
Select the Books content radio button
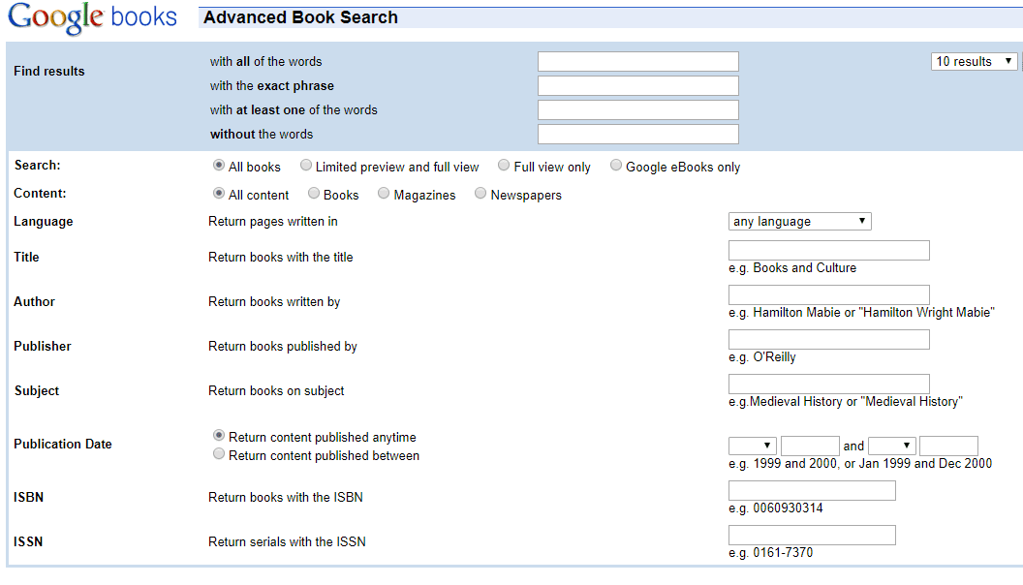coord(314,194)
